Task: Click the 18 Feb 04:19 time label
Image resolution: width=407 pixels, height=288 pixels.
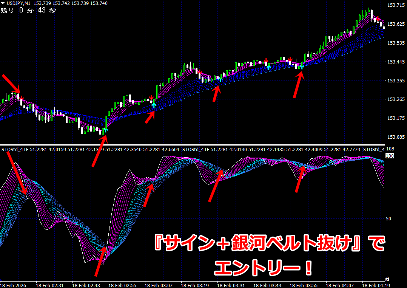Action: click(376, 285)
